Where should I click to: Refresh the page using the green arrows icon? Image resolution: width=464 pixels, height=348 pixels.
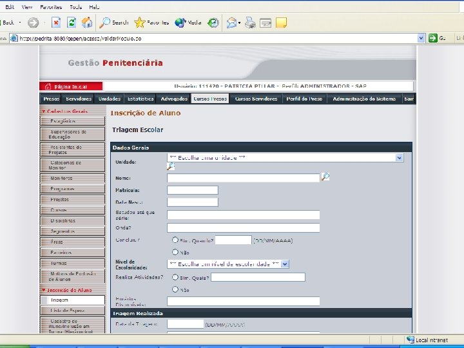[72, 23]
